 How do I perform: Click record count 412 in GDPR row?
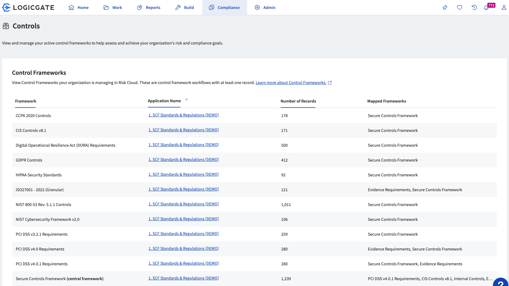point(284,160)
